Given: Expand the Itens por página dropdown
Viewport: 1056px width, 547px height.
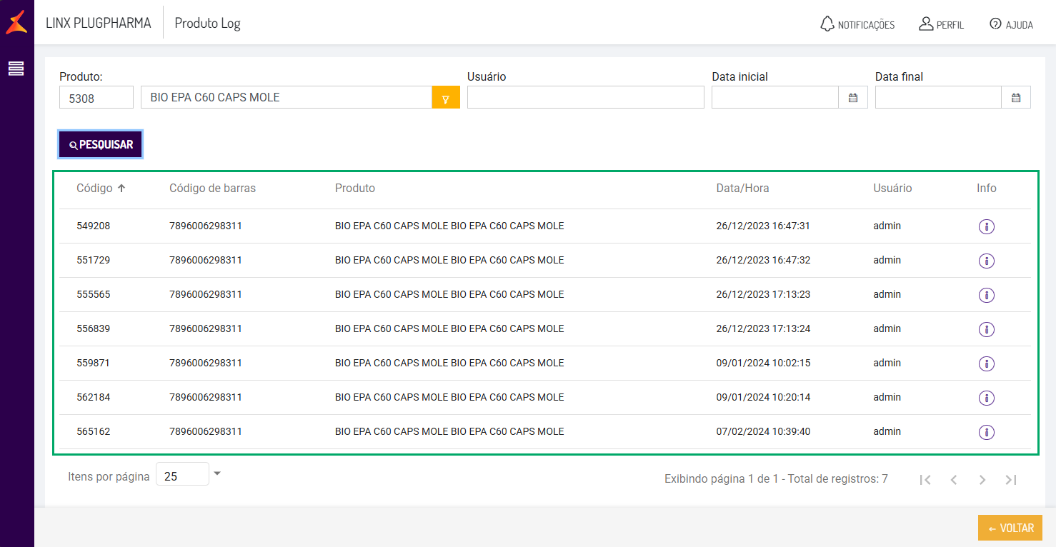Looking at the screenshot, I should tap(217, 473).
